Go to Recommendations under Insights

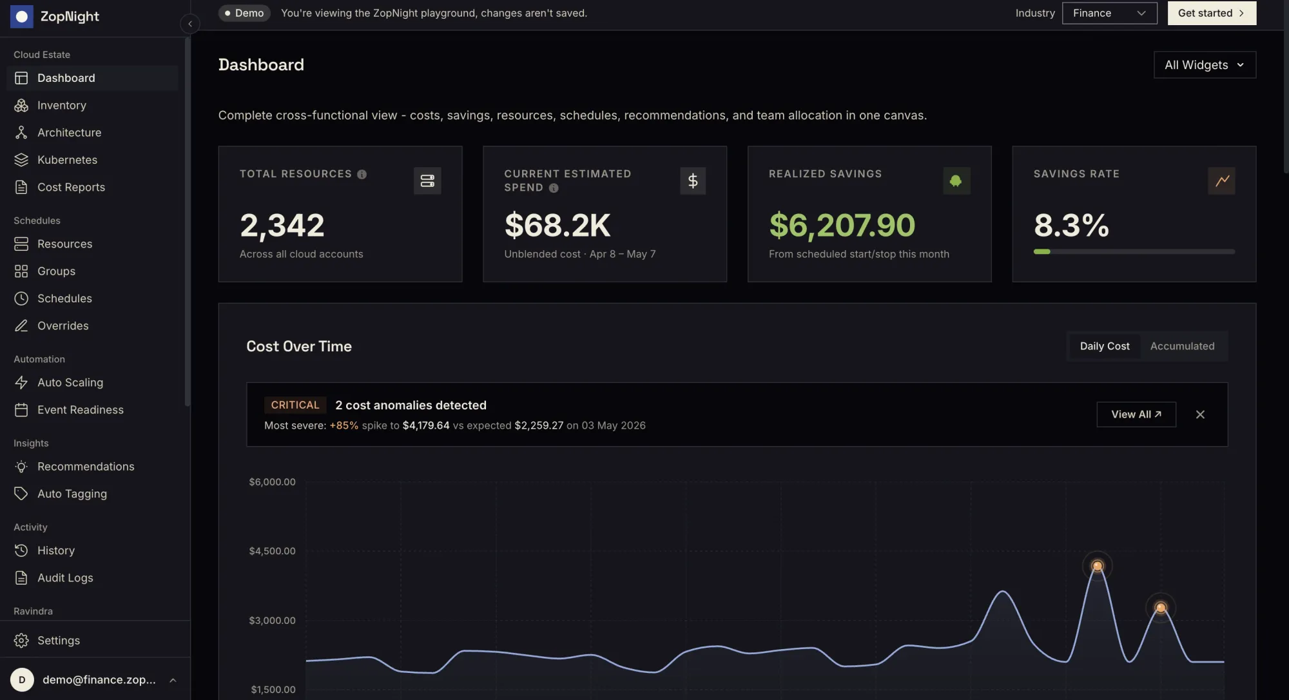[x=92, y=467]
